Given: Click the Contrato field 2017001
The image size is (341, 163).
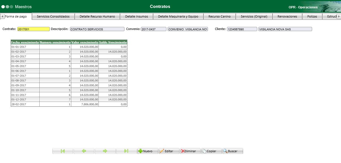Looking at the screenshot, I should [33, 29].
